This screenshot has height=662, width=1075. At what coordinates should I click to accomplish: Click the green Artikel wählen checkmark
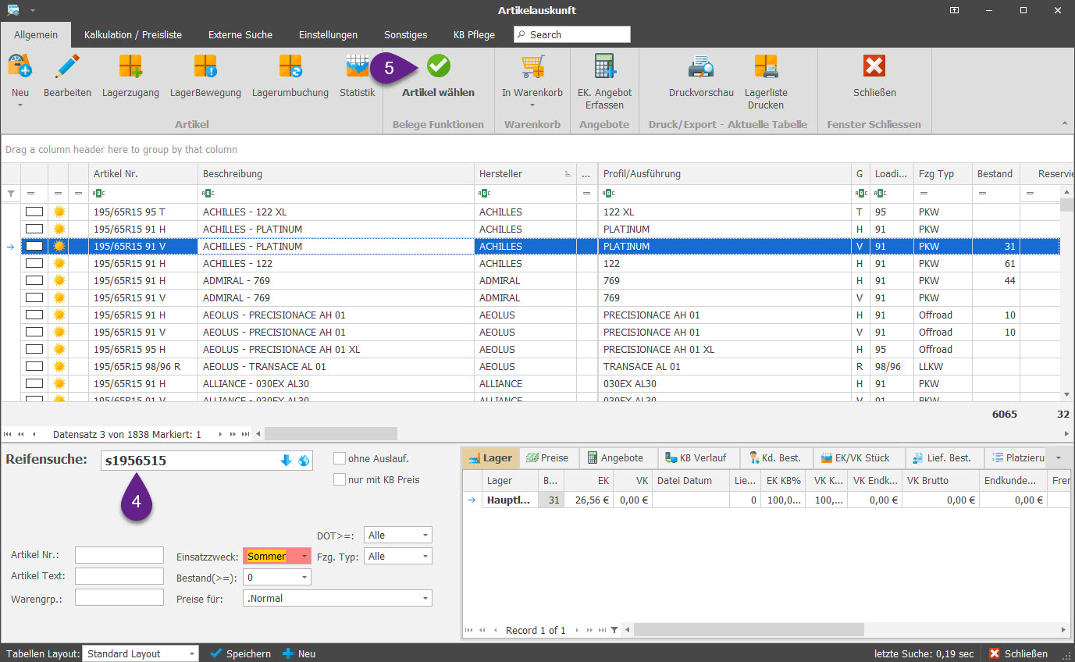click(438, 67)
